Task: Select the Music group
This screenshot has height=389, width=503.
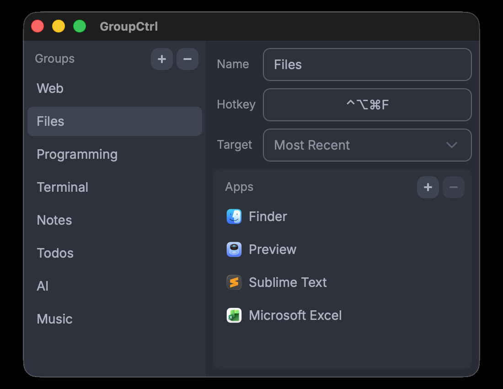Action: point(55,319)
